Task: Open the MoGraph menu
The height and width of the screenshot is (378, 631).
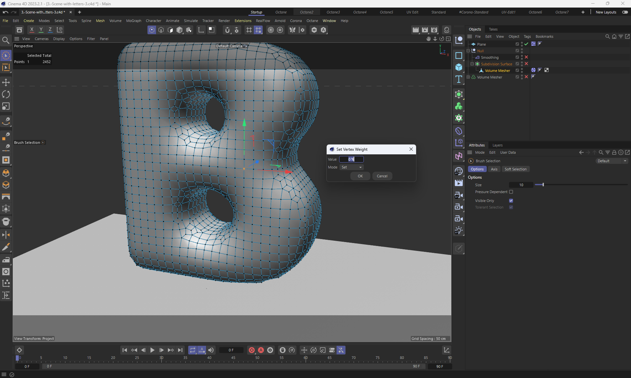Action: (133, 21)
